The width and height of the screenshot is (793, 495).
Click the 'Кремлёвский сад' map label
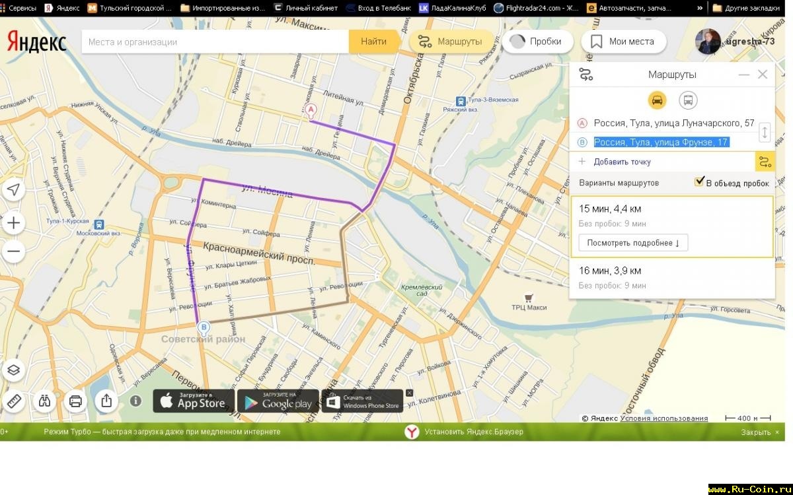click(422, 290)
